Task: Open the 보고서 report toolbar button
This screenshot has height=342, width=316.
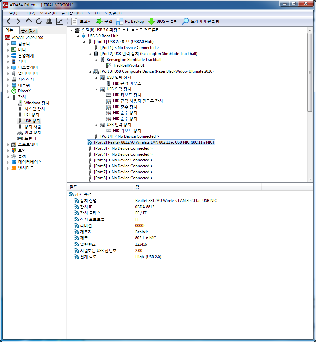Action: click(81, 21)
